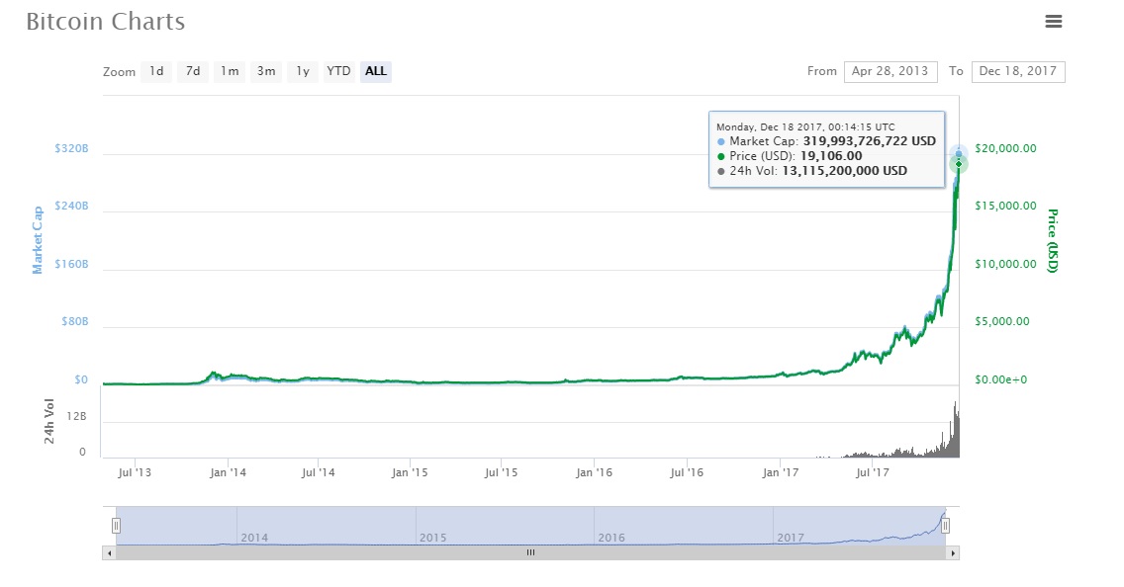
Task: Select the ALL zoom range
Action: tap(376, 71)
